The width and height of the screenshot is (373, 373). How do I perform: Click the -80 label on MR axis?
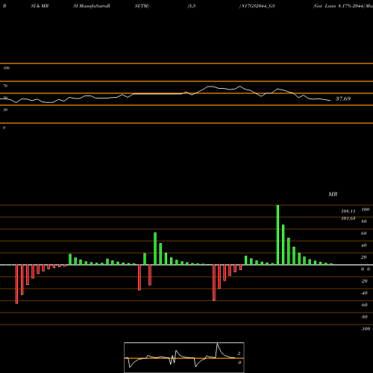[x=364, y=317]
